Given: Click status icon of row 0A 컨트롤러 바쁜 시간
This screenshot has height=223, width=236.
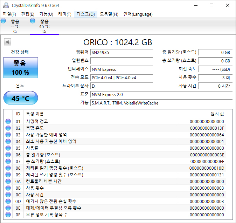Looking at the screenshot, I should click(x=8, y=181).
